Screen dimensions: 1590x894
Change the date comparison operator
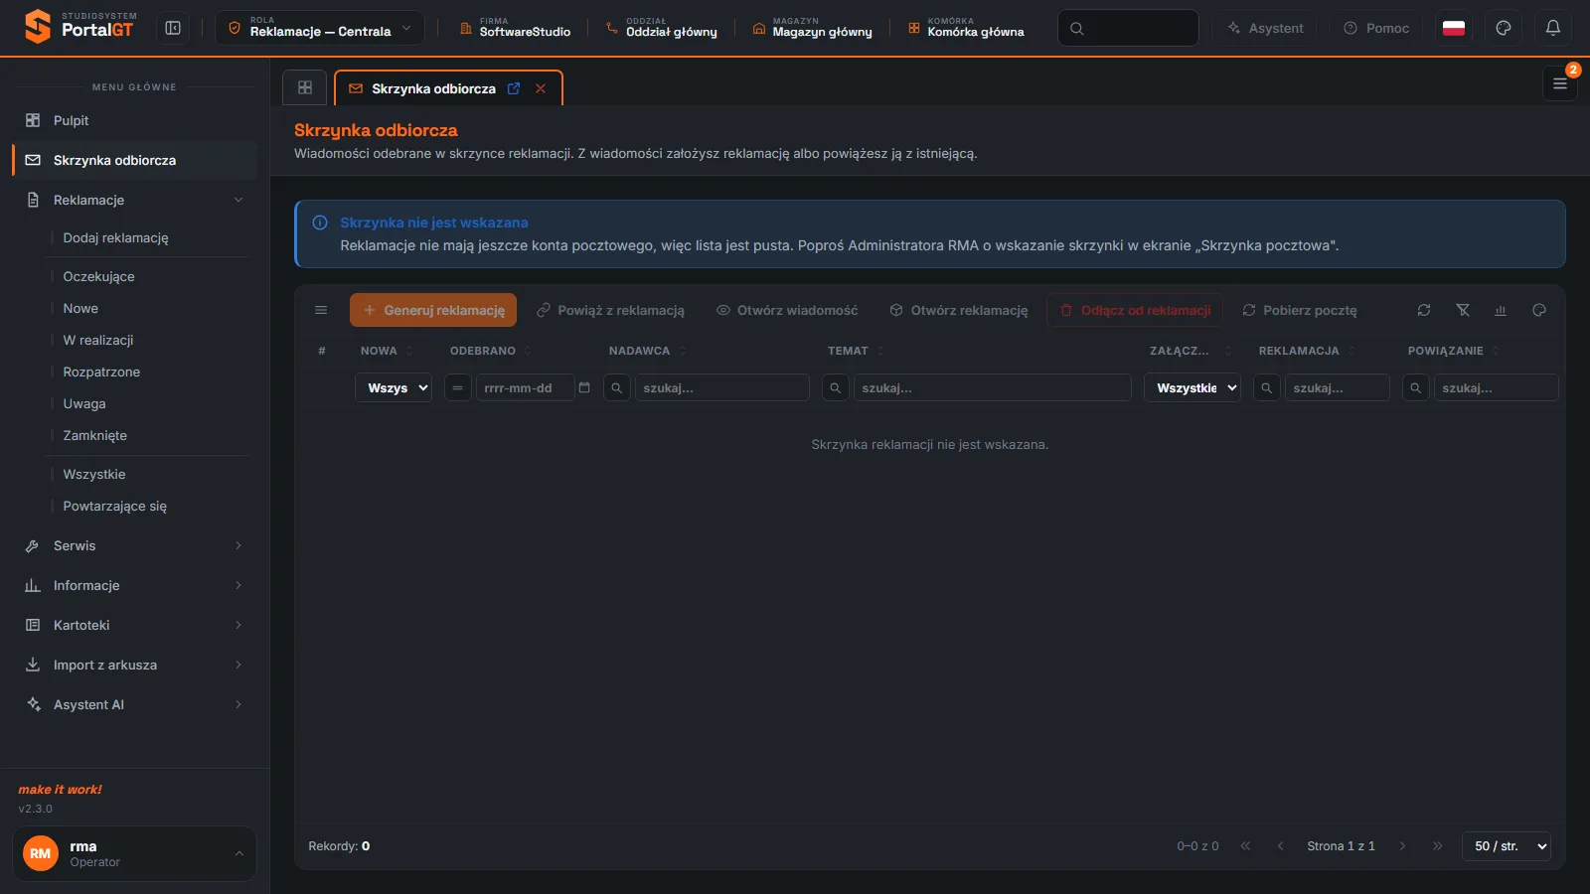click(458, 387)
